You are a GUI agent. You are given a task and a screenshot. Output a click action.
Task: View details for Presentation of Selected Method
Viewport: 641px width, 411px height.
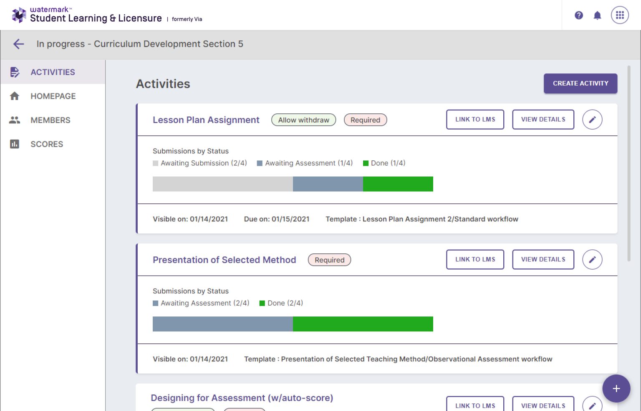[543, 259]
